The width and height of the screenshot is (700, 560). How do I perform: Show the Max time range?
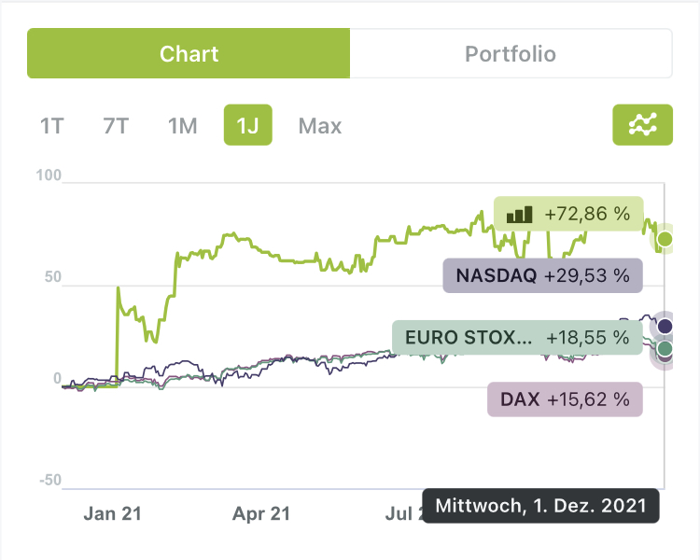[x=320, y=125]
